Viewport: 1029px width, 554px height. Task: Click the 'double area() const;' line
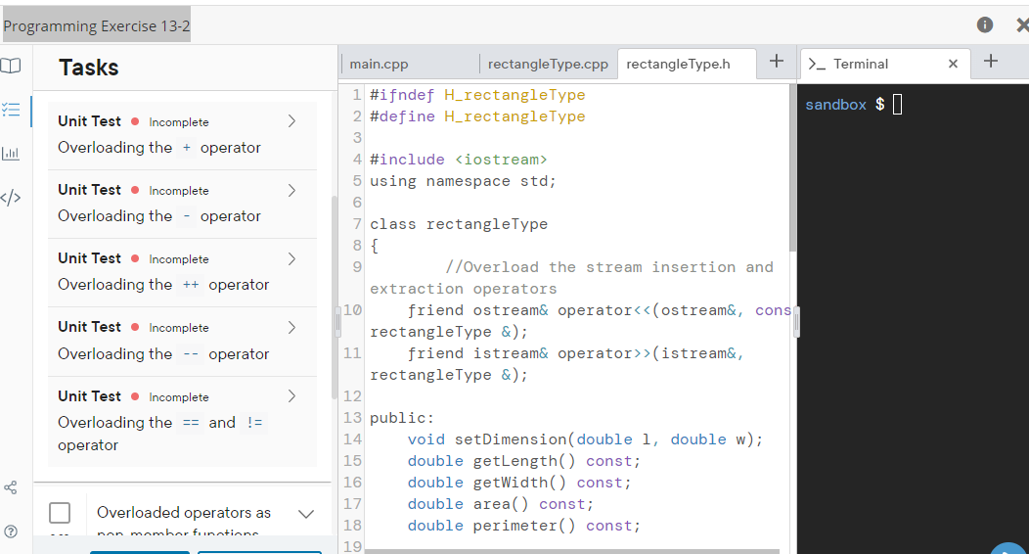500,505
